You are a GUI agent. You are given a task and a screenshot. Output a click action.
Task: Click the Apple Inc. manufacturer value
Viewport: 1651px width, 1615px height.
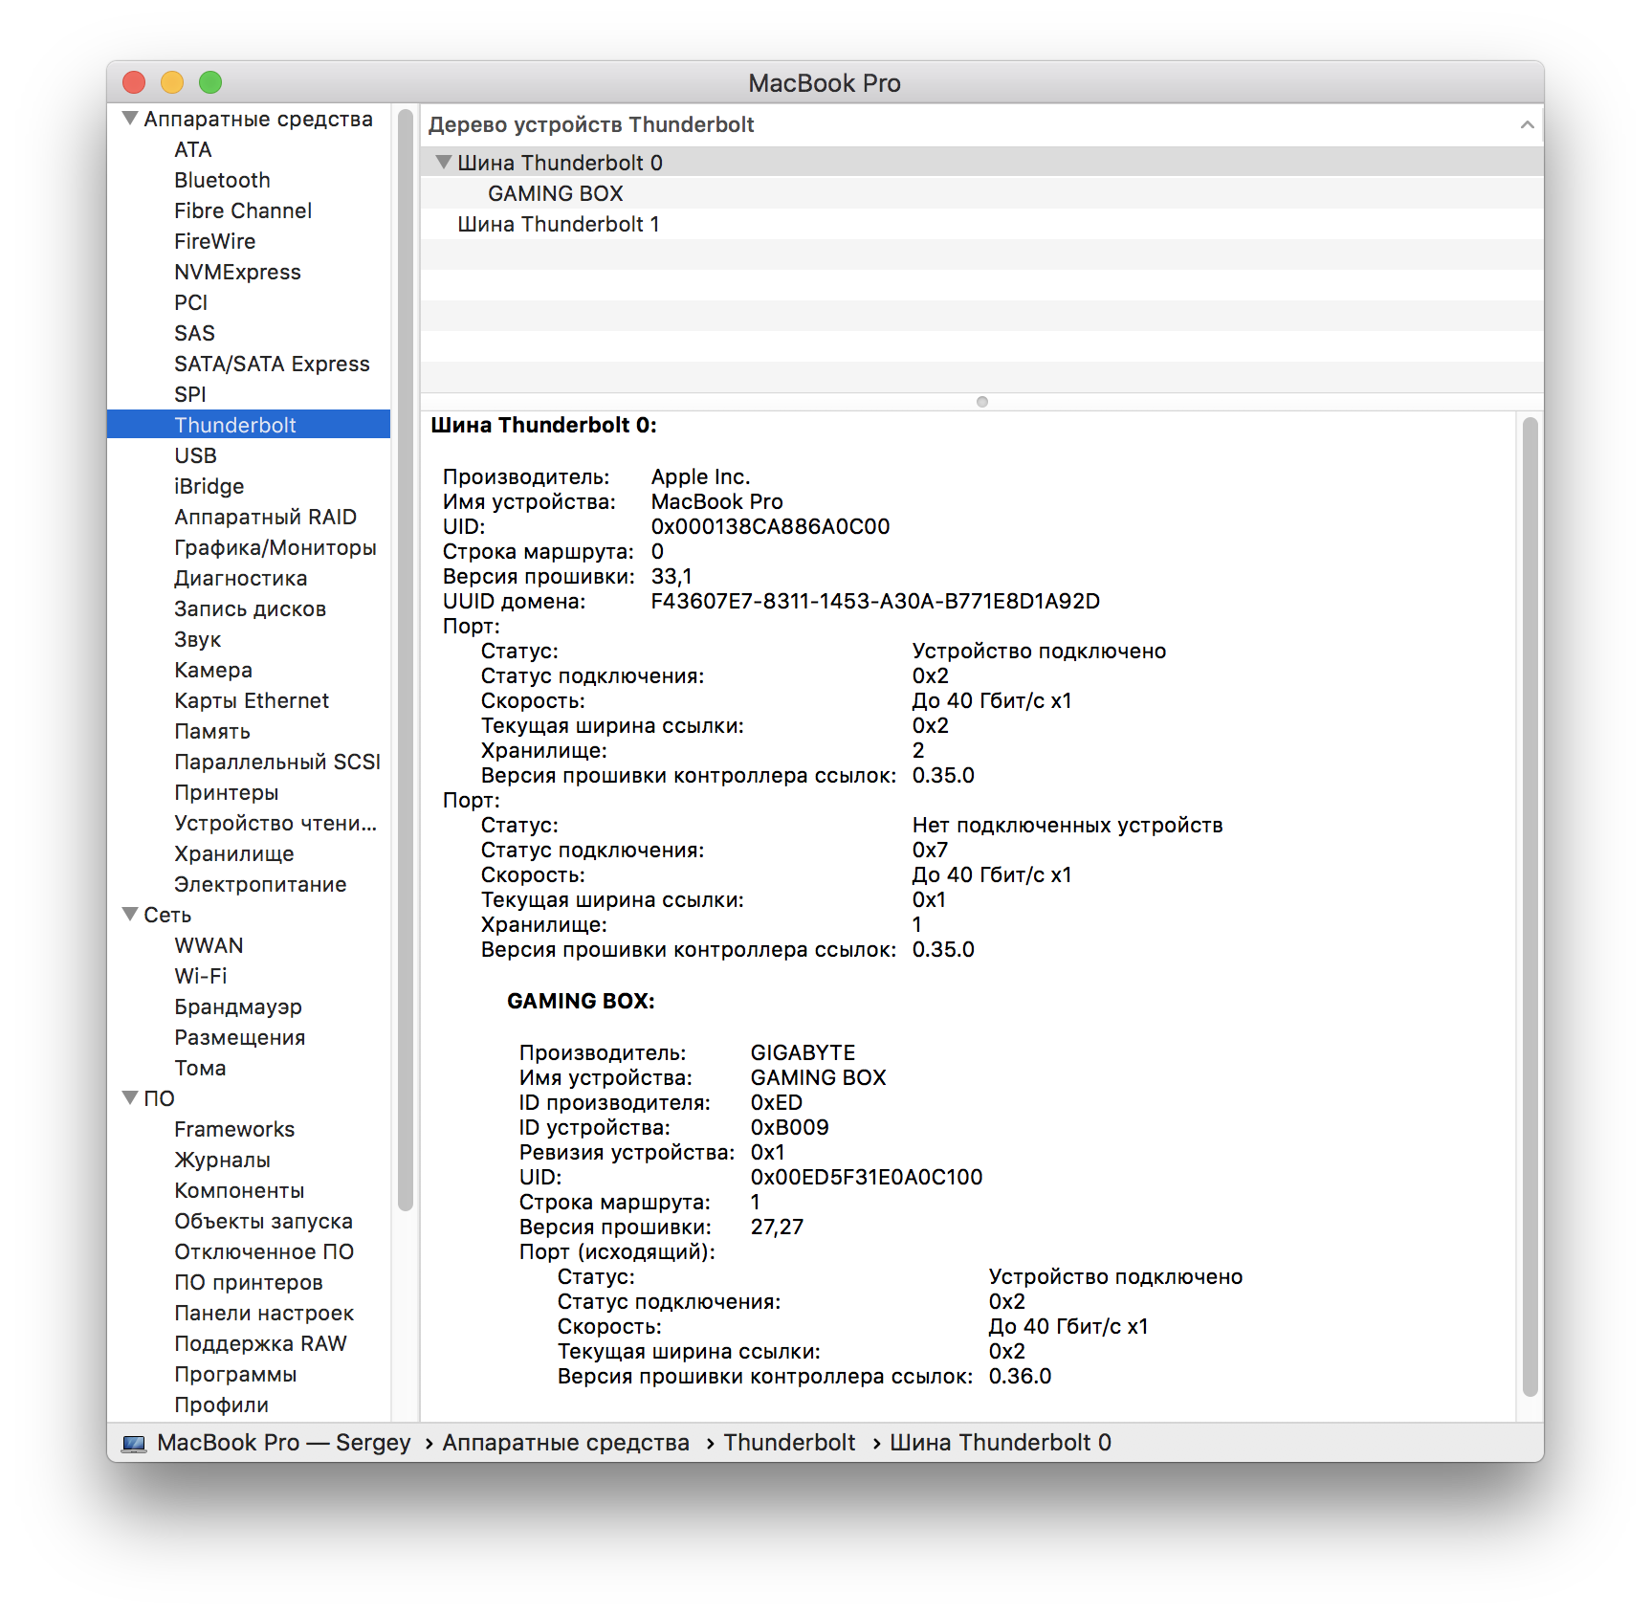(700, 476)
